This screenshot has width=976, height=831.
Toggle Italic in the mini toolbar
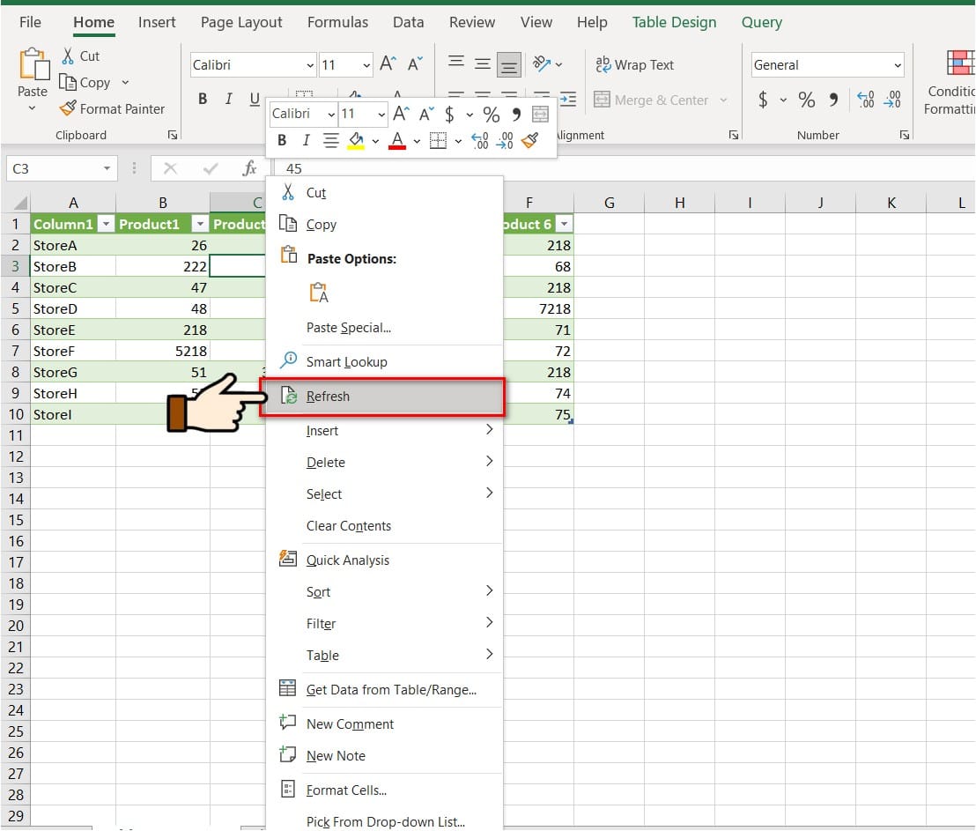tap(306, 141)
